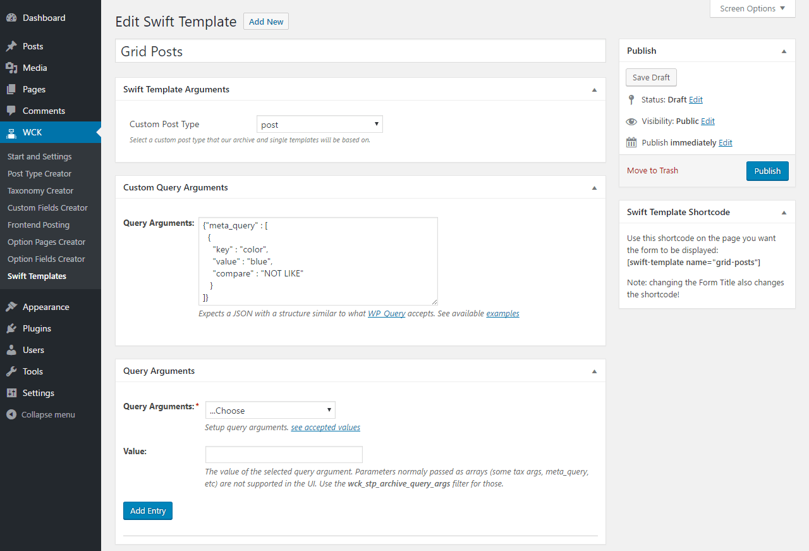Open the Query Arguments Choose dropdown
809x551 pixels.
pyautogui.click(x=270, y=410)
